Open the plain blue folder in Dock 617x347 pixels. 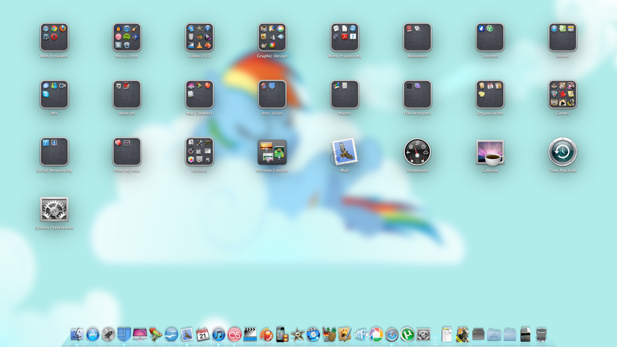pyautogui.click(x=510, y=334)
